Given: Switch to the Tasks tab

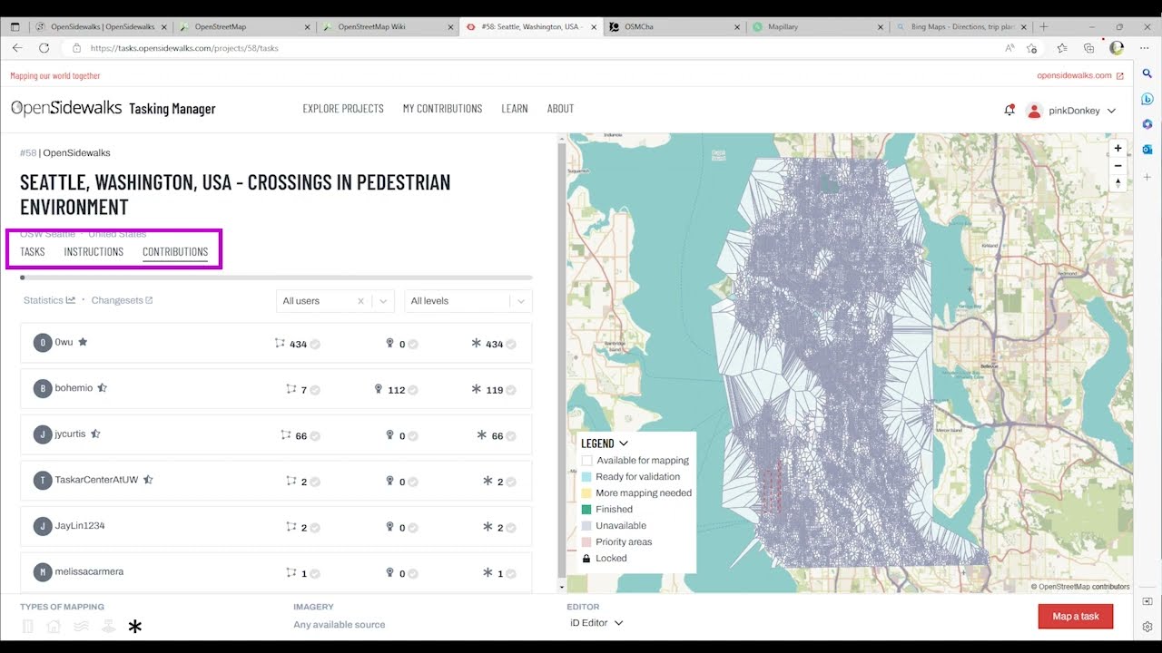Looking at the screenshot, I should click(x=33, y=252).
